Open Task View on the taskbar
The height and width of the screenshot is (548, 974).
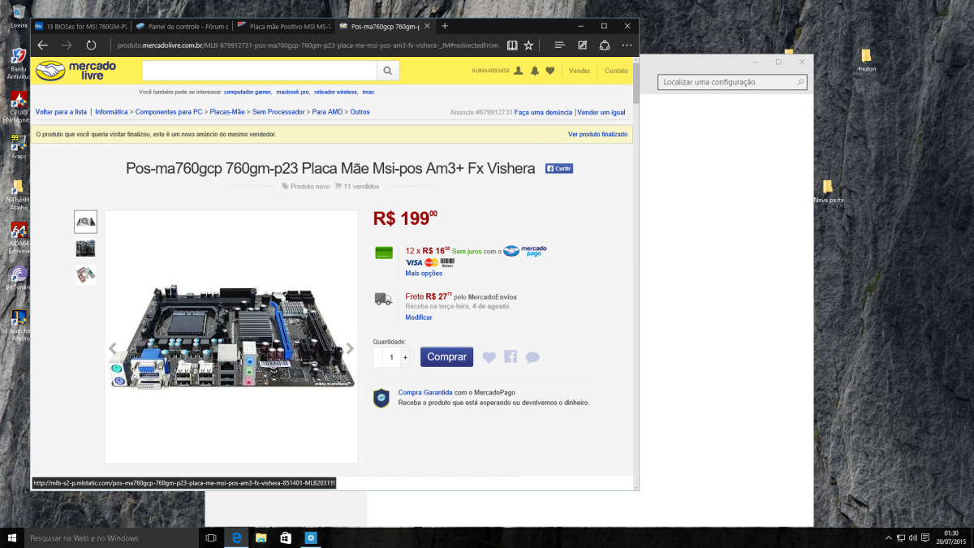pos(210,537)
